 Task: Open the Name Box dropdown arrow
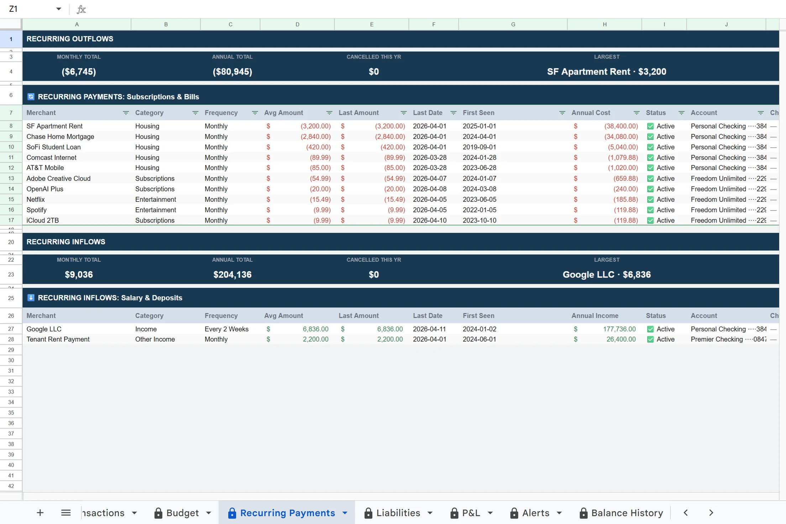(59, 9)
